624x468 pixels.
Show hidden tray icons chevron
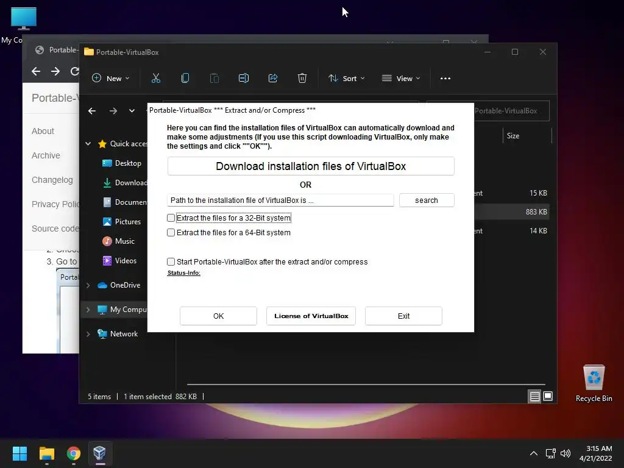(534, 453)
